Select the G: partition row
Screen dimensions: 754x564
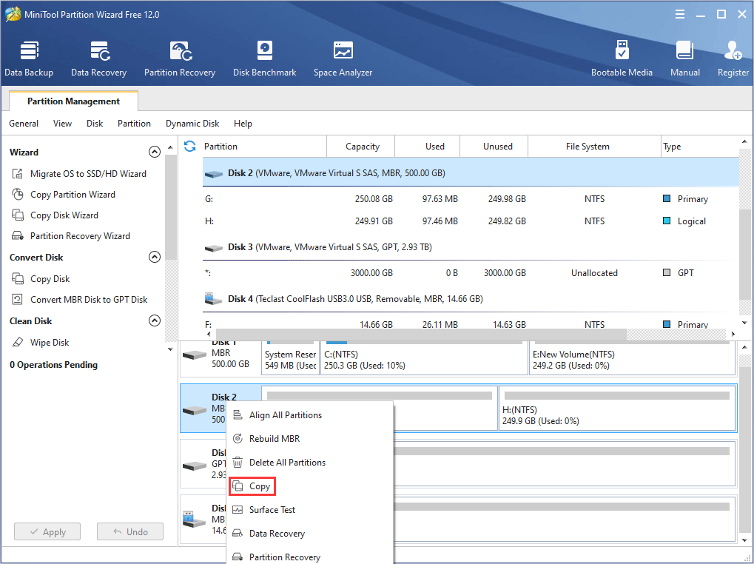click(471, 198)
